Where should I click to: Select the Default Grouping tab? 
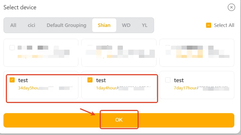(66, 25)
